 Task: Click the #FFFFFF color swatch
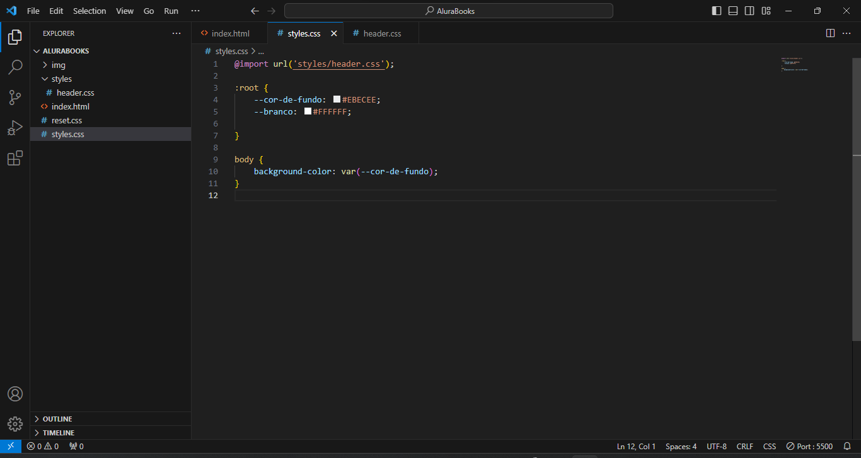click(308, 111)
